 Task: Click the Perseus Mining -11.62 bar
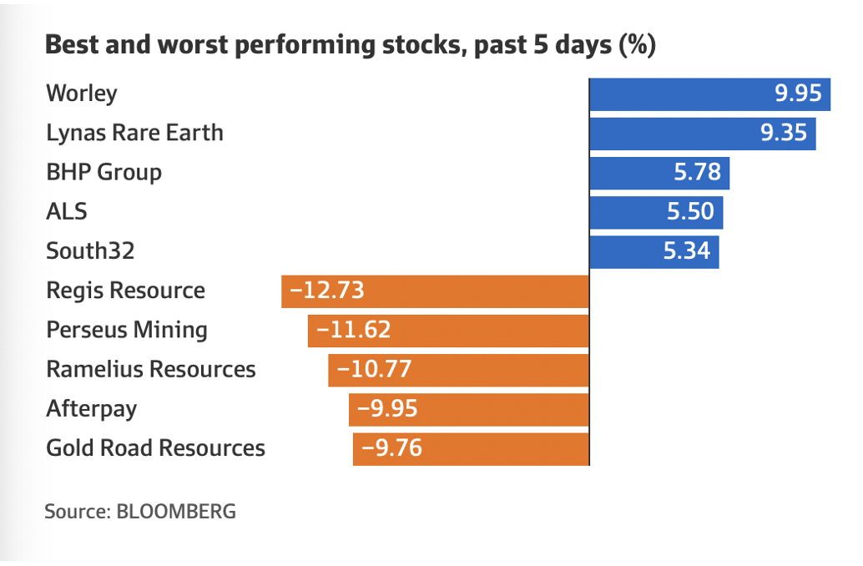448,330
